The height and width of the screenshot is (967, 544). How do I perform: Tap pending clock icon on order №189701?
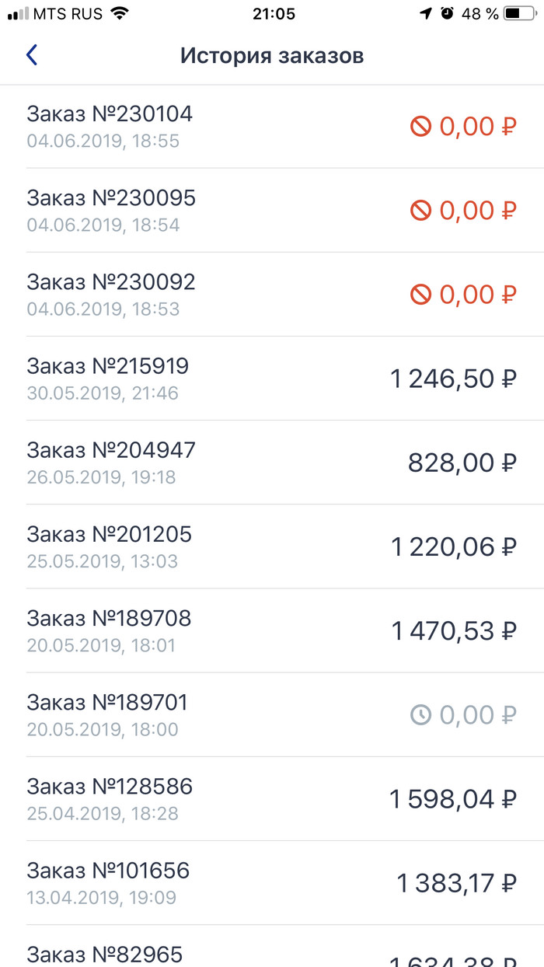pos(420,714)
